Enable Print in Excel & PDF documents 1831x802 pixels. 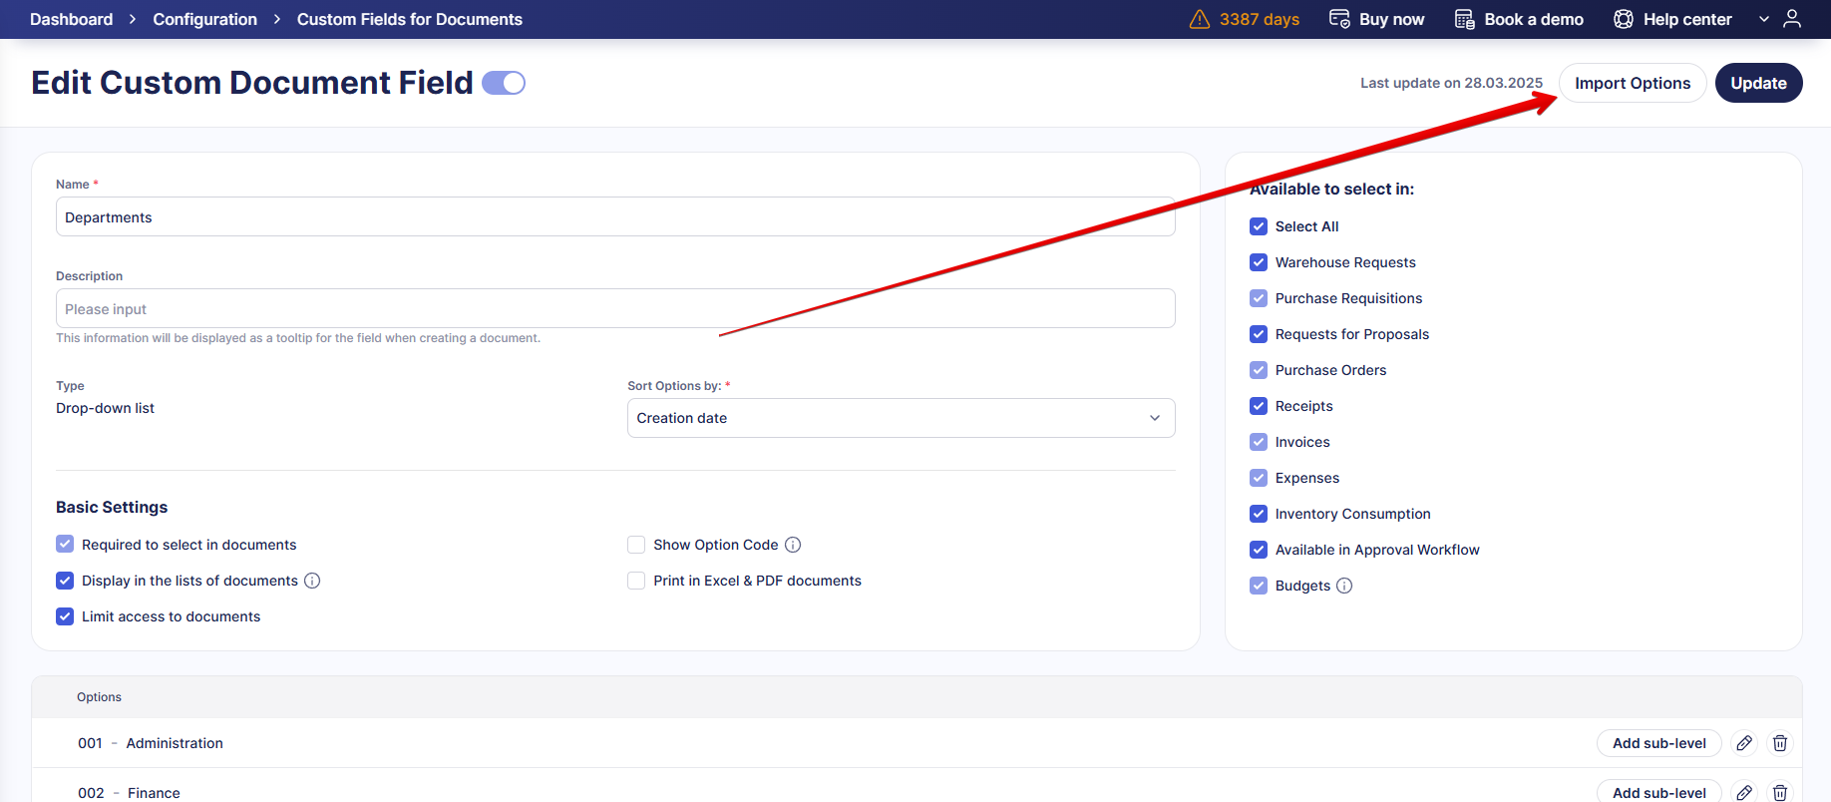[636, 581]
